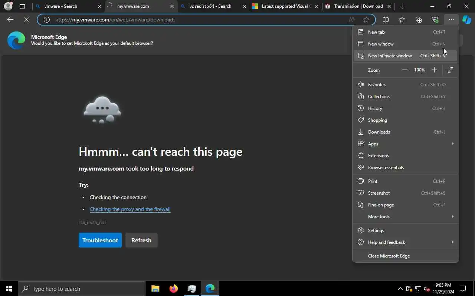Click the Troubleshoot button
Image resolution: width=475 pixels, height=296 pixels.
point(100,240)
